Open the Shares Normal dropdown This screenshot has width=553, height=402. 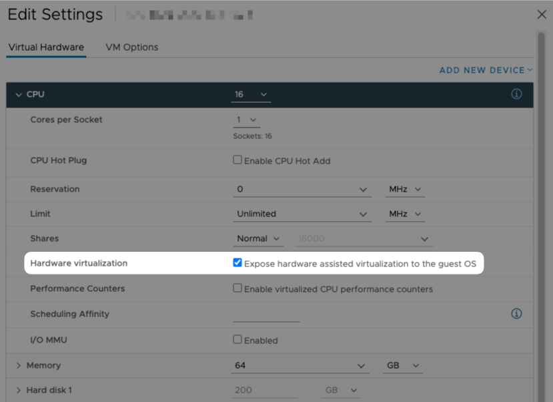pos(259,239)
